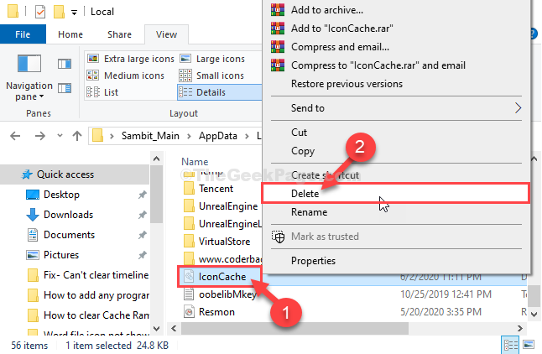The width and height of the screenshot is (542, 354).
Task: Switch to details view icon in status bar
Action: pyautogui.click(x=511, y=345)
